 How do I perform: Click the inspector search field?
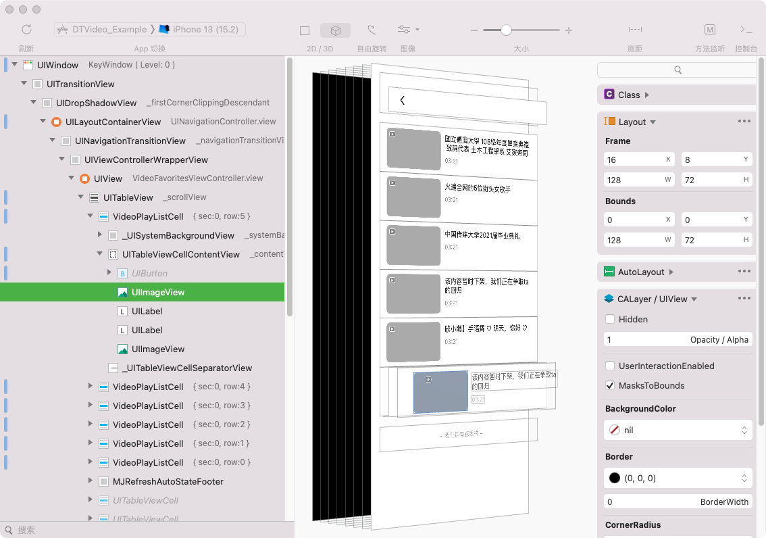pos(677,70)
